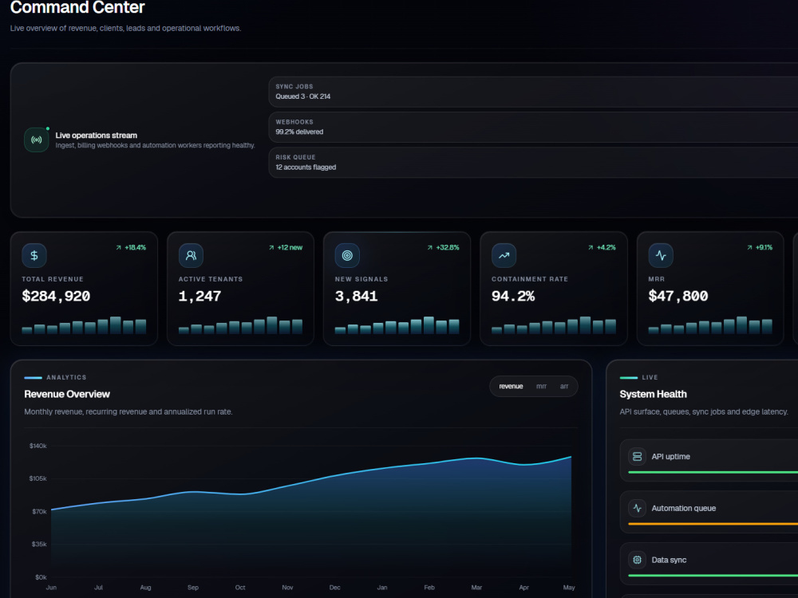This screenshot has width=798, height=598.
Task: Switch chart to the revenue tab
Action: click(511, 387)
